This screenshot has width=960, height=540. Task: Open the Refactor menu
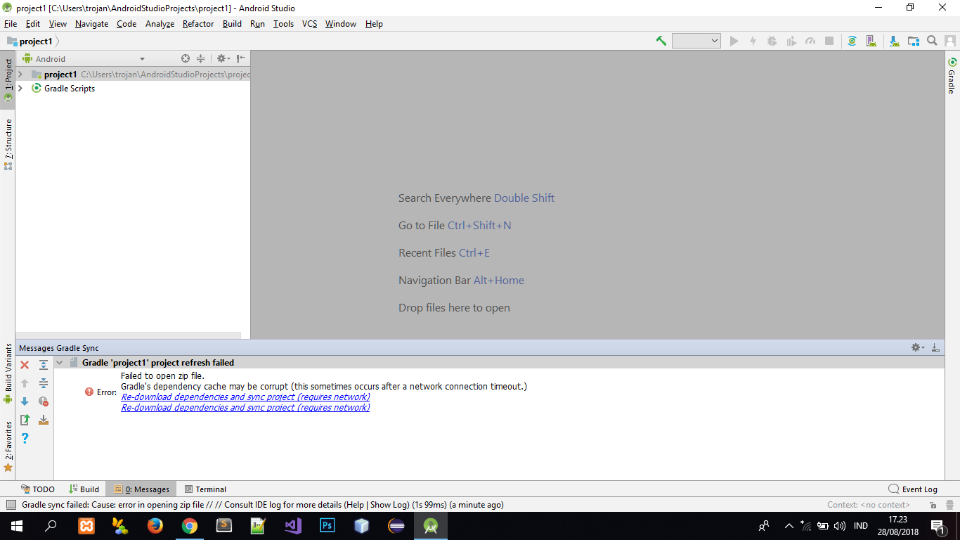click(x=198, y=24)
